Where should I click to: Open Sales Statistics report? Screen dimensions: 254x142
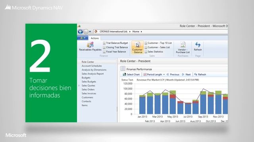[154, 52]
